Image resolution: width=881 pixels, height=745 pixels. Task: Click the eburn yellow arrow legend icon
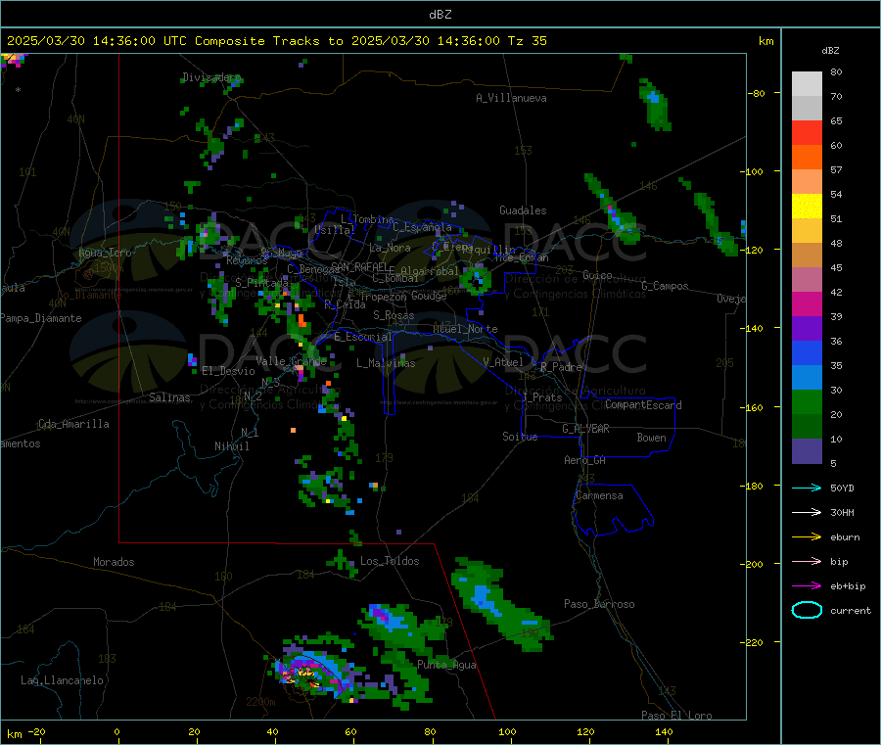tap(807, 537)
